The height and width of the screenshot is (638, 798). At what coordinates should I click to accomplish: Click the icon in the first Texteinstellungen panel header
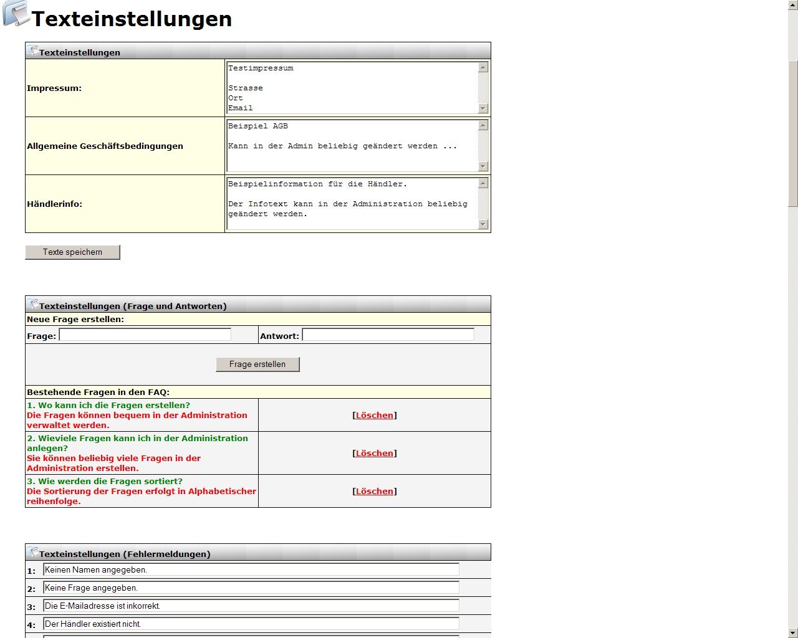pos(32,51)
